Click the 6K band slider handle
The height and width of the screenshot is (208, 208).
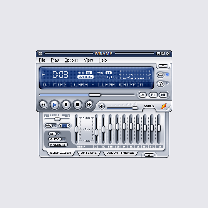tap(138, 127)
